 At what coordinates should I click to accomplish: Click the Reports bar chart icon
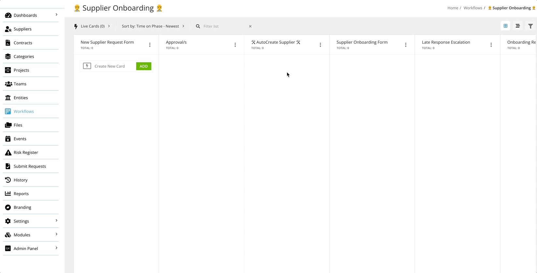pyautogui.click(x=8, y=194)
